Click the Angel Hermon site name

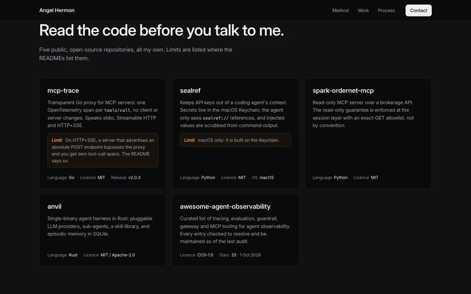[57, 10]
